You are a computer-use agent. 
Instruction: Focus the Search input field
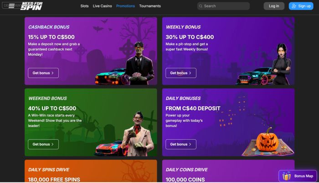(x=223, y=6)
